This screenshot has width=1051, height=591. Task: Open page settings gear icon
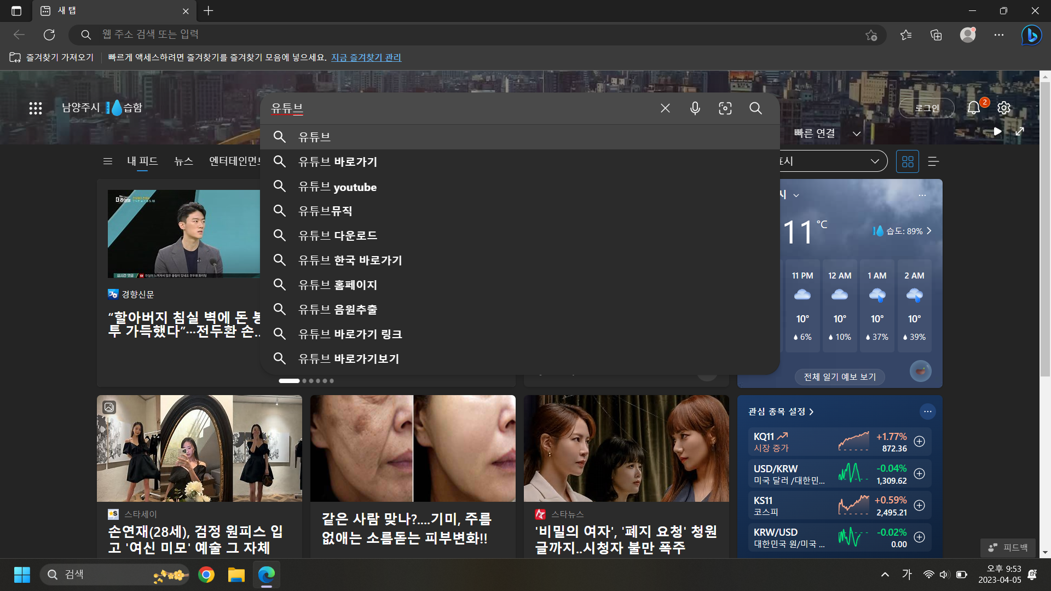(1004, 108)
